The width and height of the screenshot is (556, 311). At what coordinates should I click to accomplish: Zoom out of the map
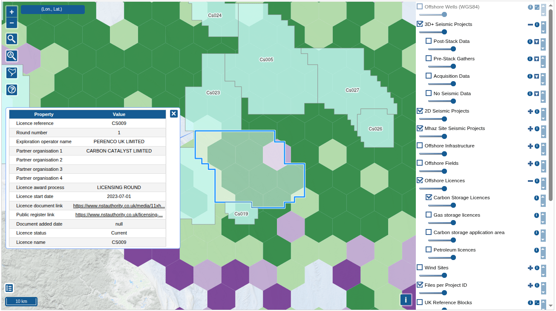pyautogui.click(x=12, y=23)
